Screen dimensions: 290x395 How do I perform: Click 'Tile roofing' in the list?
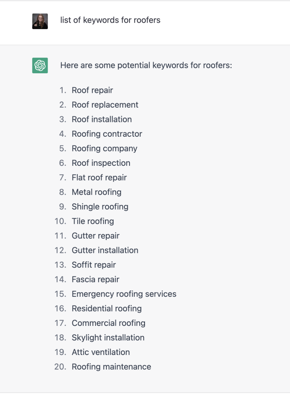[93, 221]
